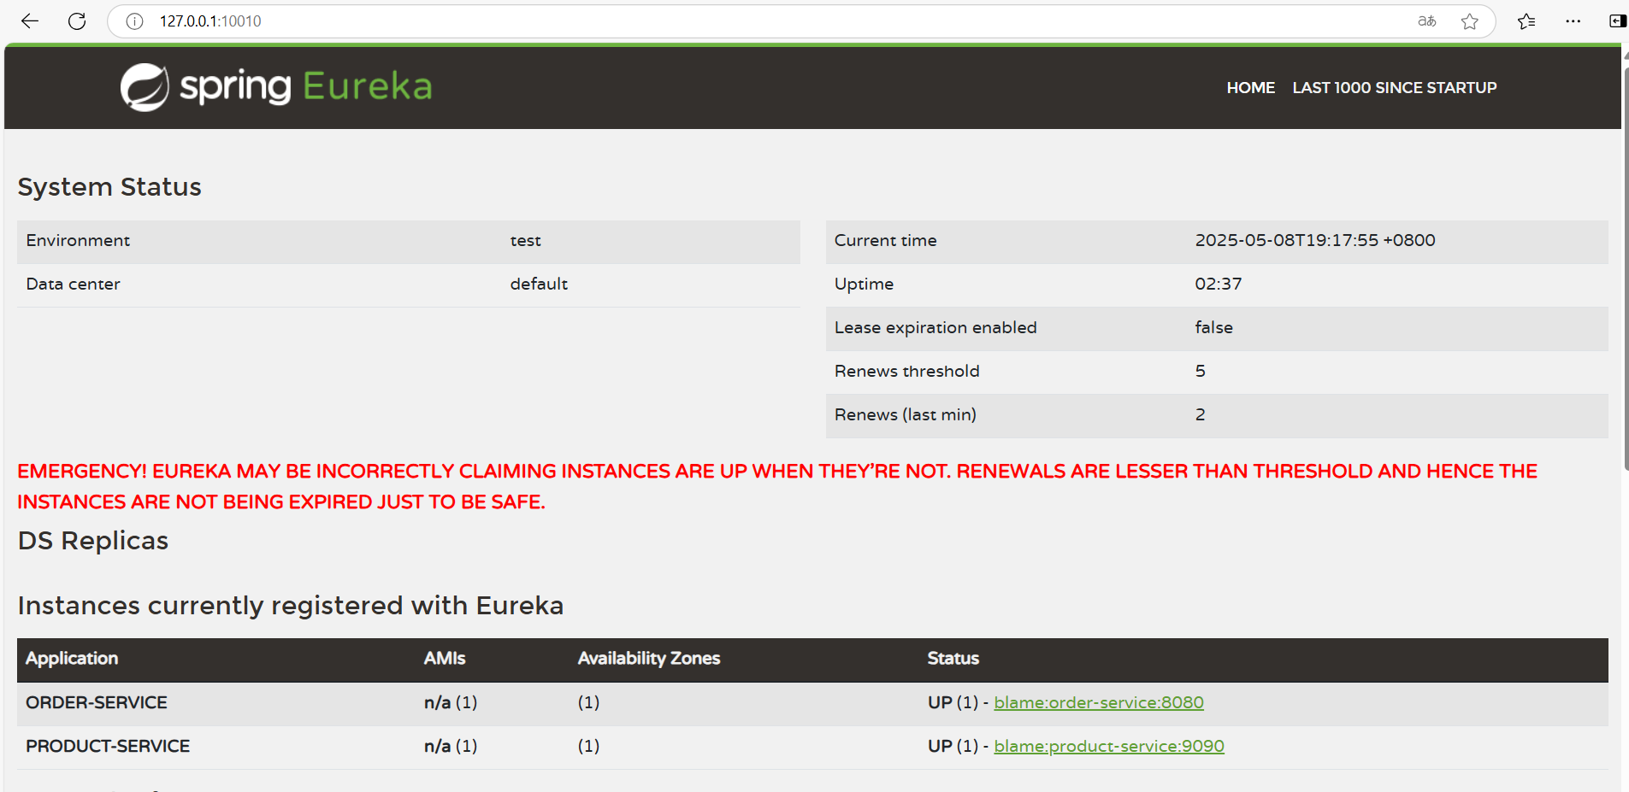The width and height of the screenshot is (1629, 792).
Task: Select the Environment label
Action: (x=78, y=241)
